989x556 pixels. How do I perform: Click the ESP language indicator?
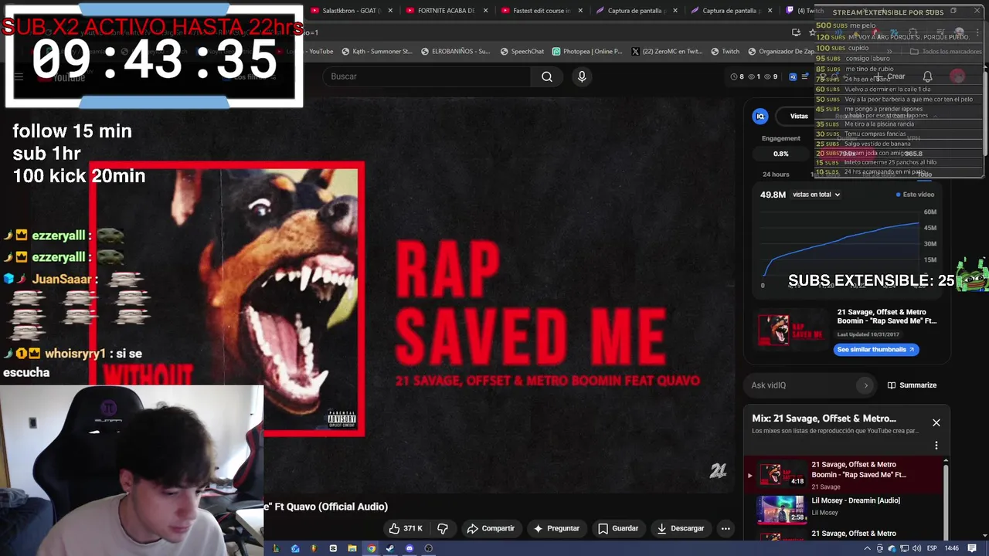pos(932,548)
